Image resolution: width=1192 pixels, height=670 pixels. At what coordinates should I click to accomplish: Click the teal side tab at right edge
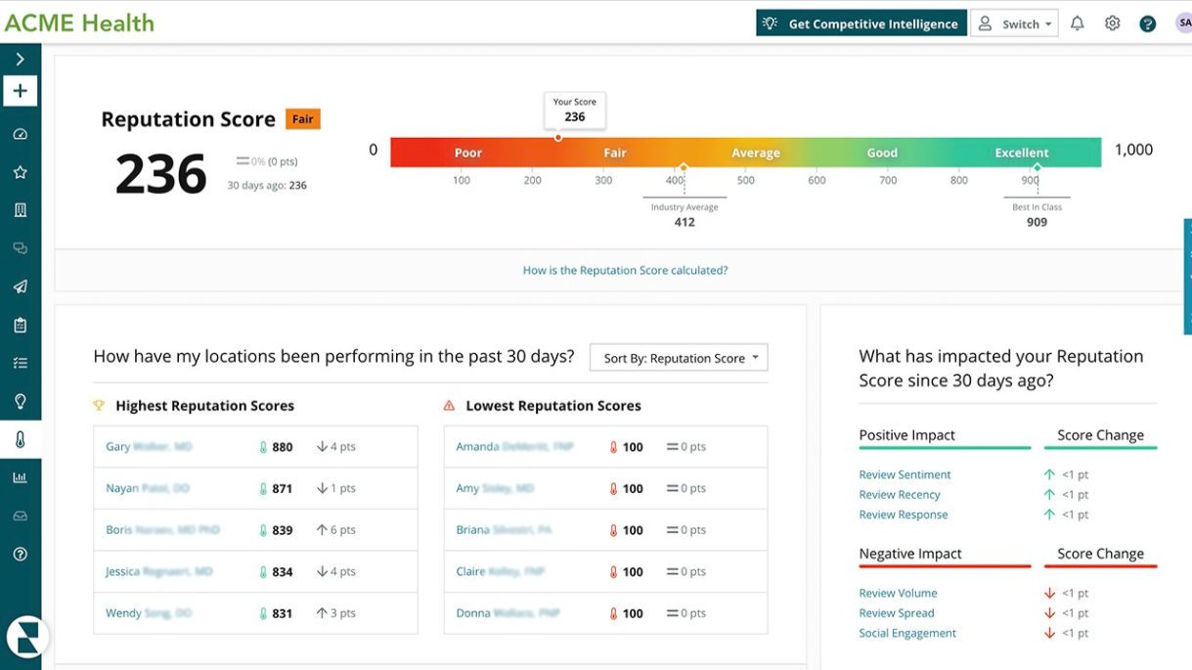[1188, 277]
